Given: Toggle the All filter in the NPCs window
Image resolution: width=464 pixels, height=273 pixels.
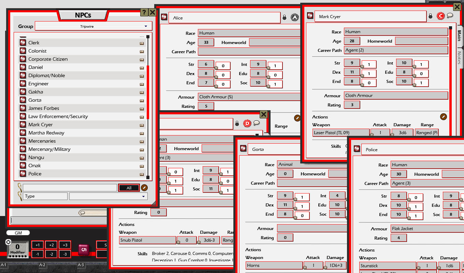Looking at the screenshot, I should pos(129,188).
